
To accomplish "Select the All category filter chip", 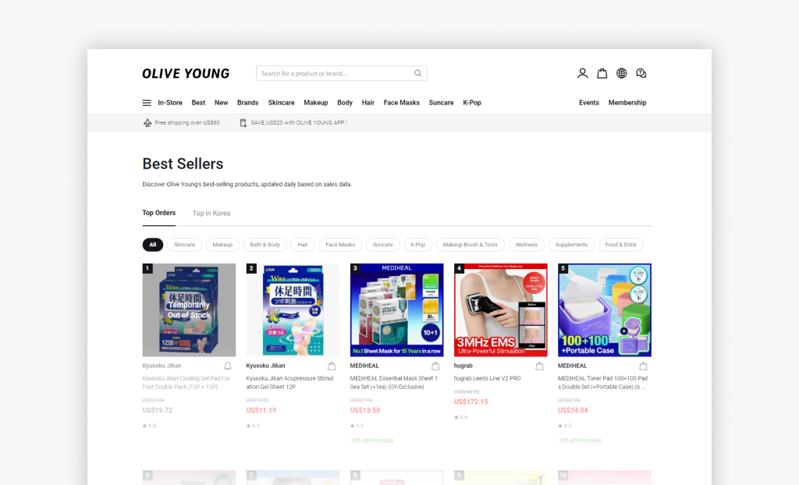I will click(x=153, y=245).
